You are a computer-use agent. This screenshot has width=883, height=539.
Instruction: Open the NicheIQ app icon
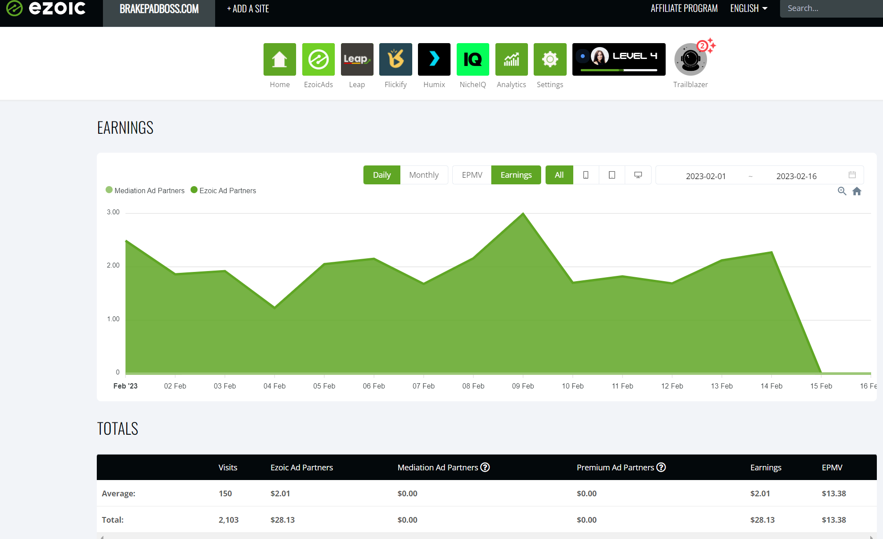point(473,59)
